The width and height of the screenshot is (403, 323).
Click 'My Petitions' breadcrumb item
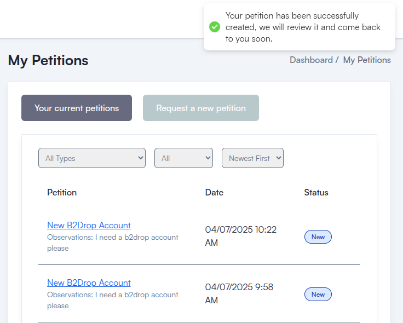click(x=367, y=60)
